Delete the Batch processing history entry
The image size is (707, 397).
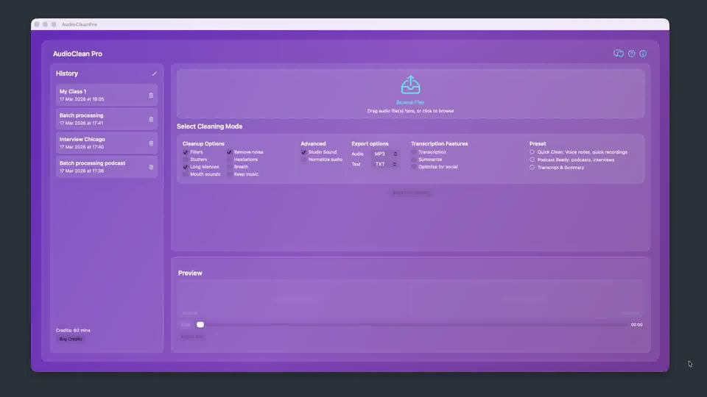pos(151,119)
